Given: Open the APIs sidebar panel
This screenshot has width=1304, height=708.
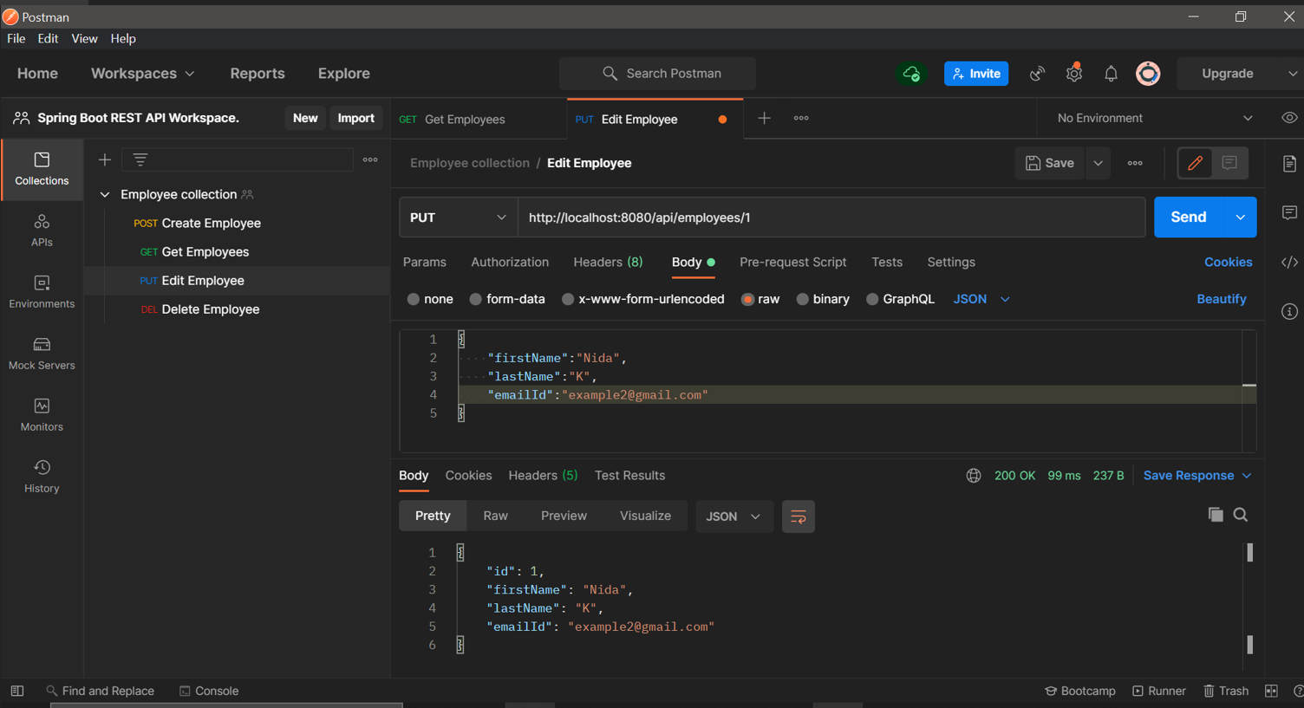Looking at the screenshot, I should click(42, 231).
